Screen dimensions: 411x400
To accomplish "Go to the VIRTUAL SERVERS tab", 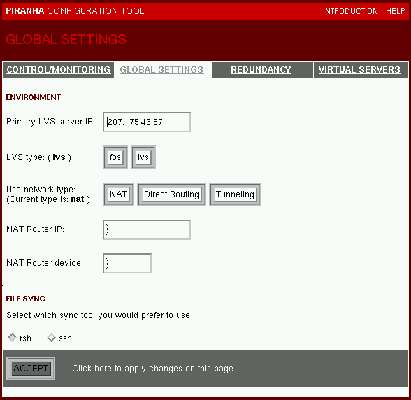I will pyautogui.click(x=359, y=70).
